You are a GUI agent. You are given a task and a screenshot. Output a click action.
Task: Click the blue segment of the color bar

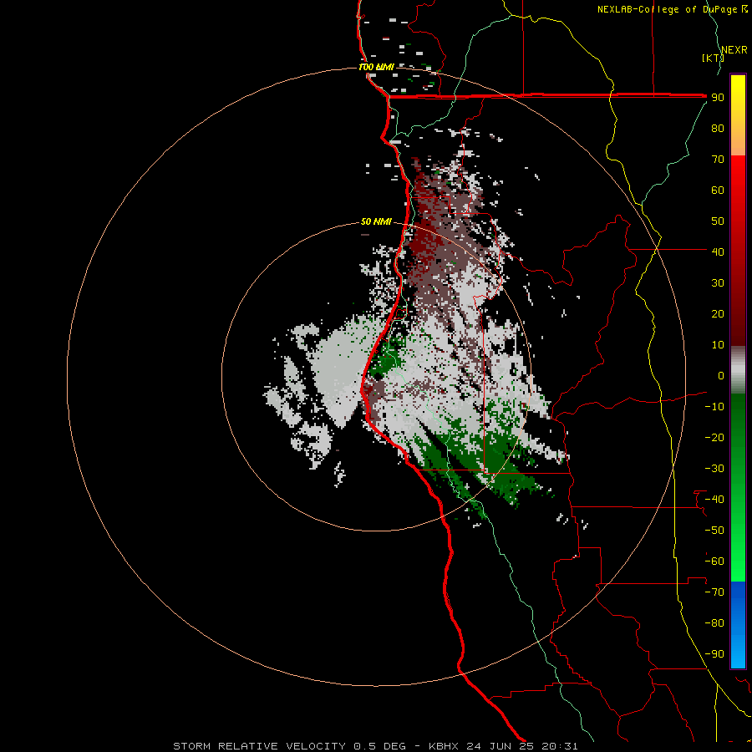738,624
